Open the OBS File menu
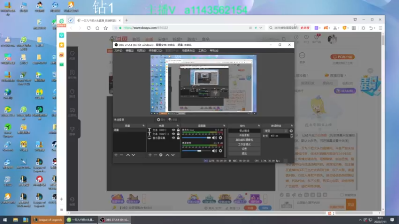Viewport: 399px width, 224px height. coord(118,51)
